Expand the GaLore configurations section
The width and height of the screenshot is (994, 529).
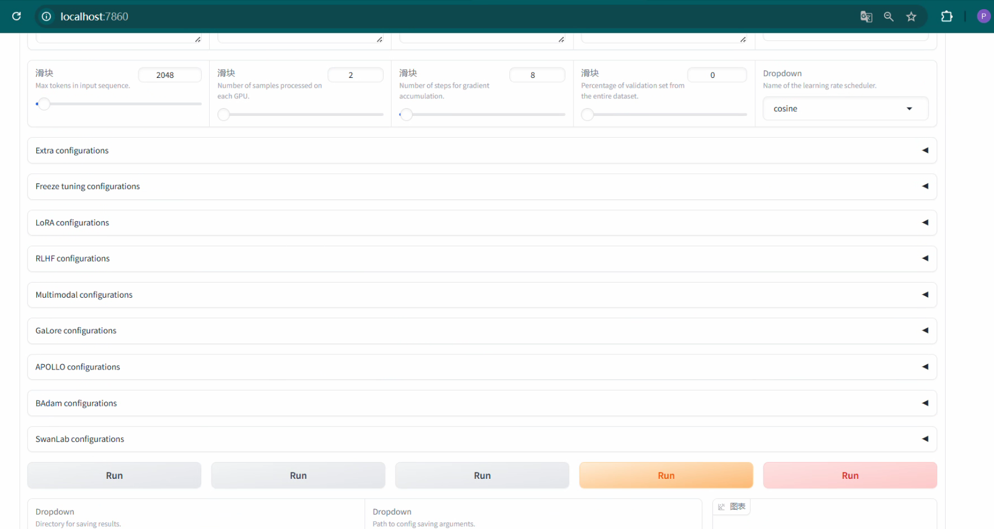click(482, 331)
